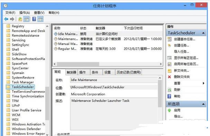Select the SystemRestore folder in the tree
210x136 pixels.
pyautogui.click(x=23, y=77)
